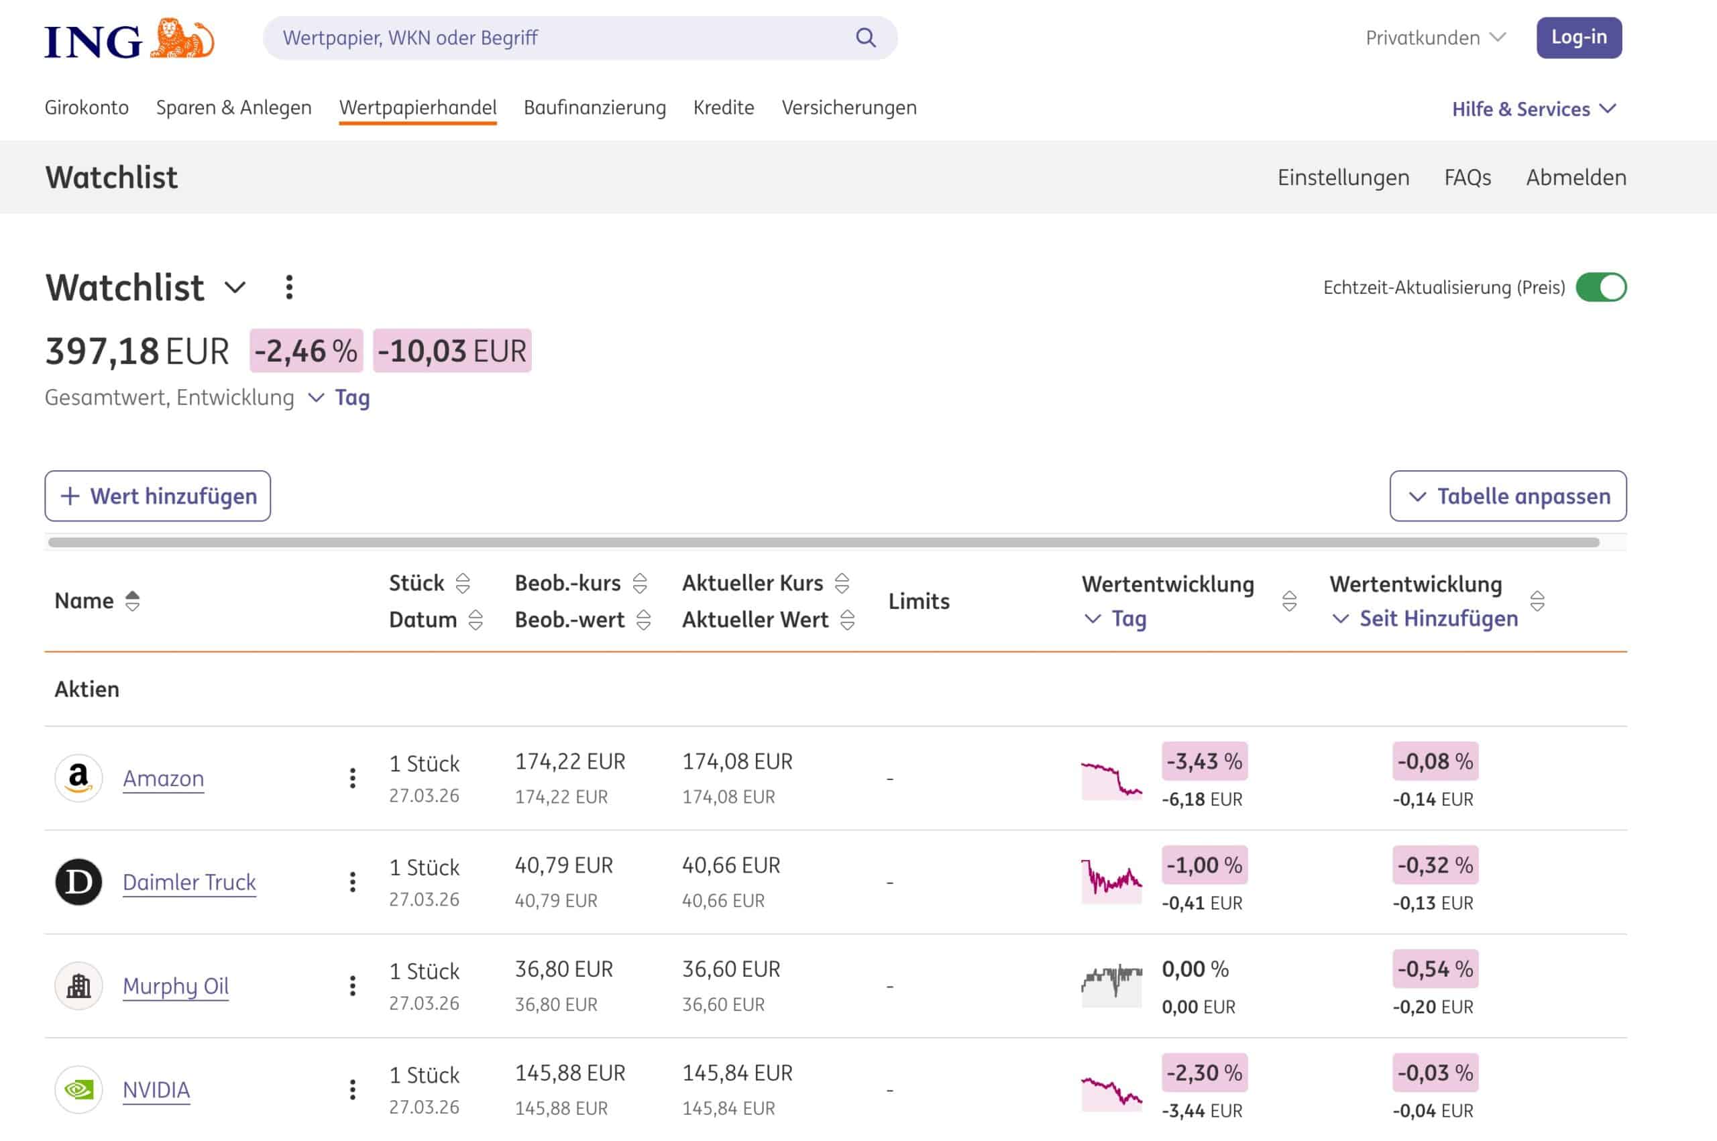Open NVIDIA row three-dot menu
Screen dimensions: 1717x1141
(x=352, y=1089)
